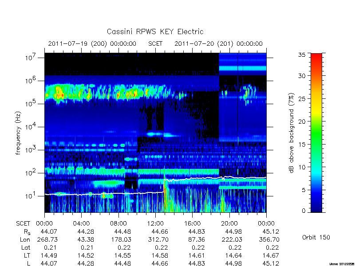
Task: Click the Lon value '222.03'
Action: point(232,239)
